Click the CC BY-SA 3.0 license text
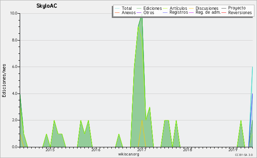 [244, 155]
